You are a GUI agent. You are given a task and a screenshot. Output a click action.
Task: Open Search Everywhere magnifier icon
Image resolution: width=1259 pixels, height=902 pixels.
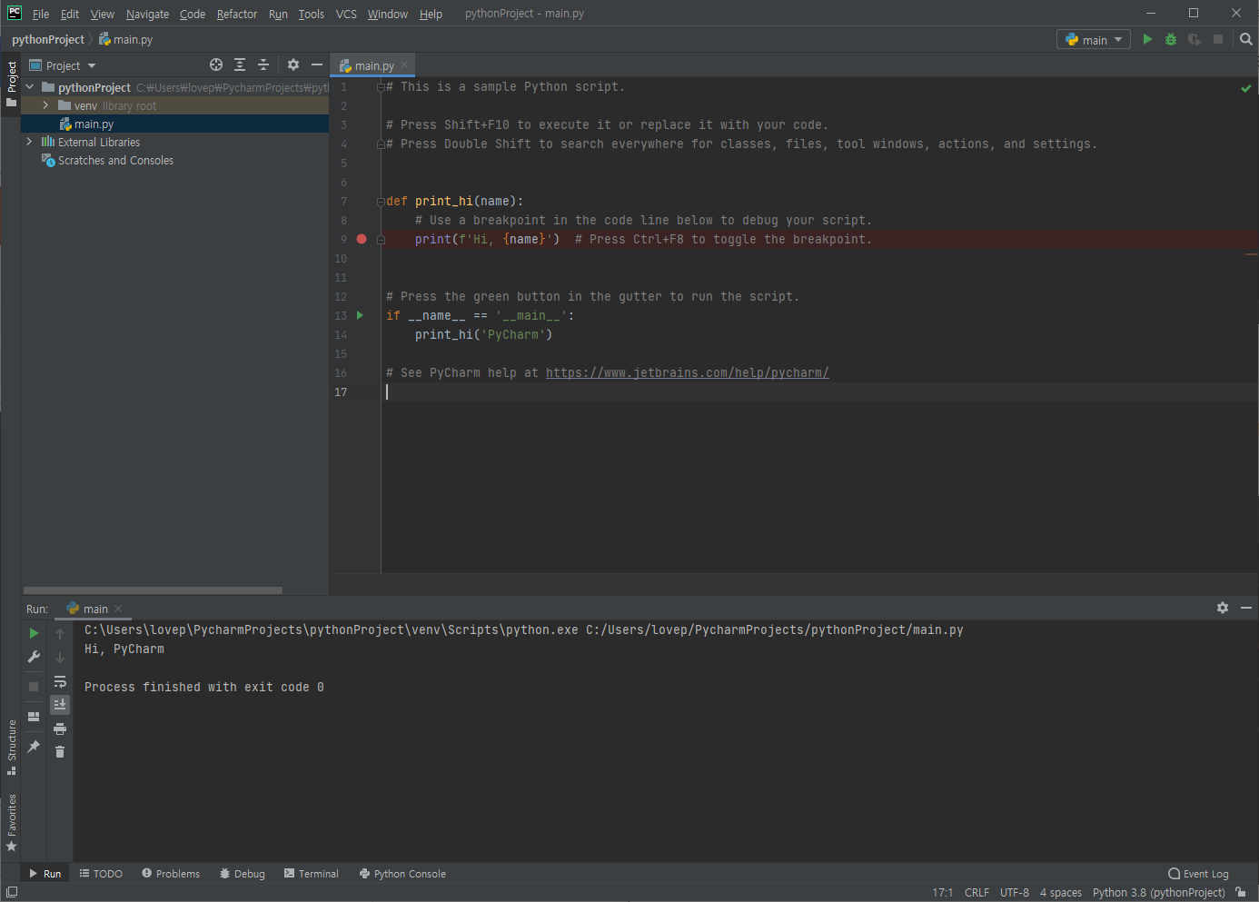pos(1246,39)
